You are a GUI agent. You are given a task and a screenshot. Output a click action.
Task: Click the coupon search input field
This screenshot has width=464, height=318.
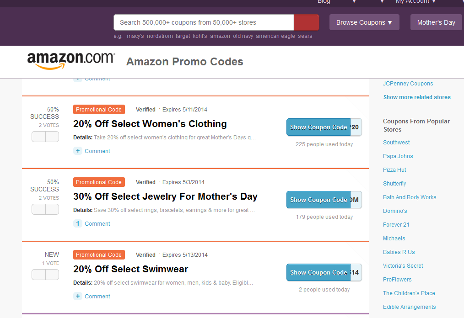(203, 22)
